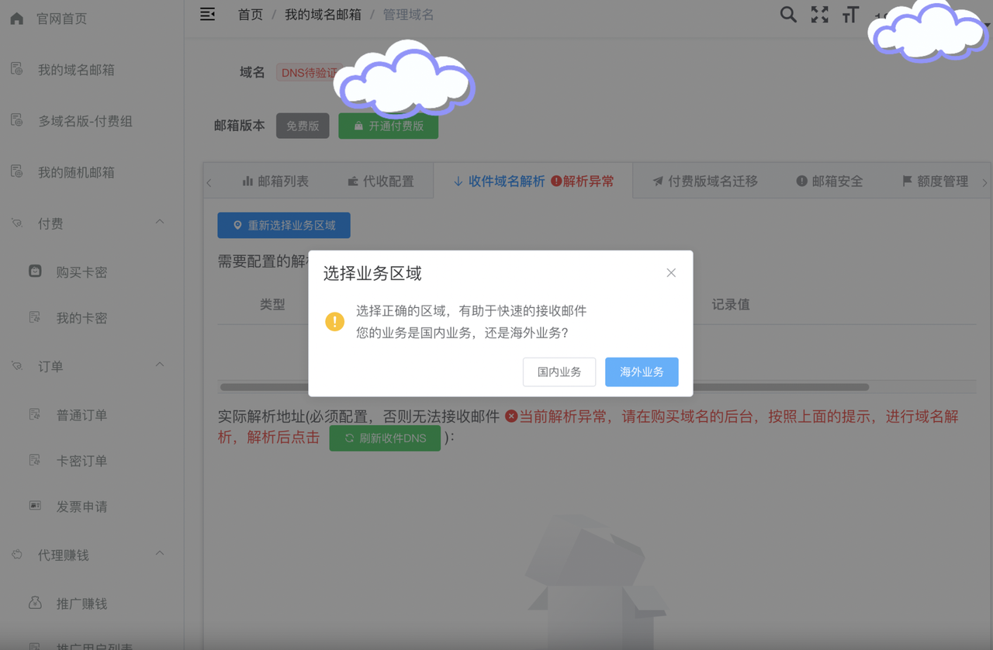The width and height of the screenshot is (993, 650).
Task: Click the font size icon in header
Action: coord(851,14)
